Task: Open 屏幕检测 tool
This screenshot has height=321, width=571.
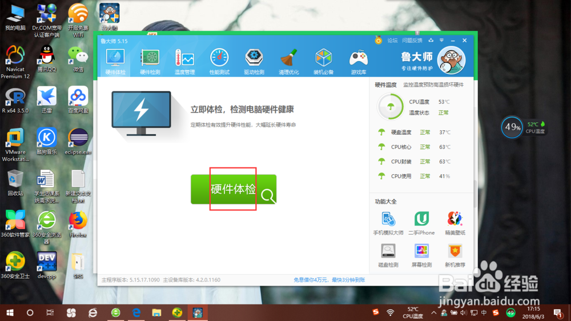Action: tap(421, 255)
